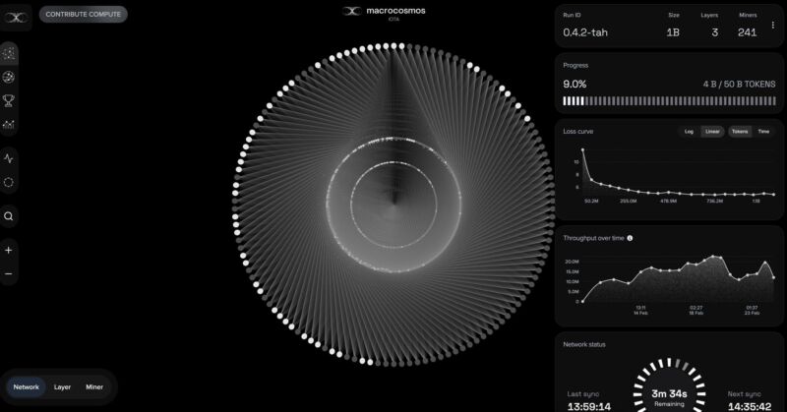Open the network graph view in sidebar
Image resolution: width=787 pixels, height=412 pixels.
9,53
